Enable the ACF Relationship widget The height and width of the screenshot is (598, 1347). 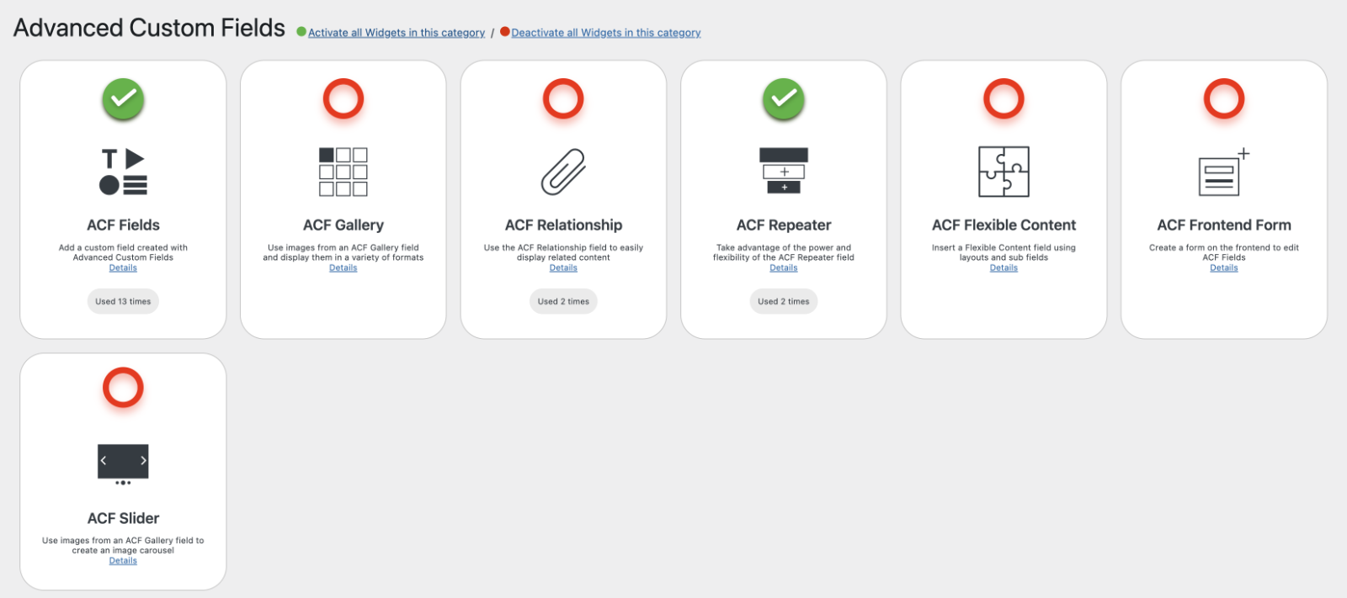point(563,99)
